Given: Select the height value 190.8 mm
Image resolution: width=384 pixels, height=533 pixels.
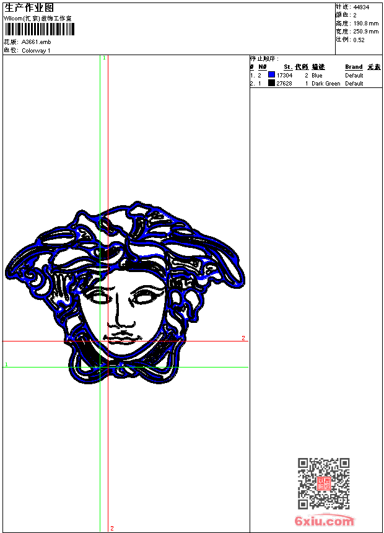Looking at the screenshot, I should [366, 24].
